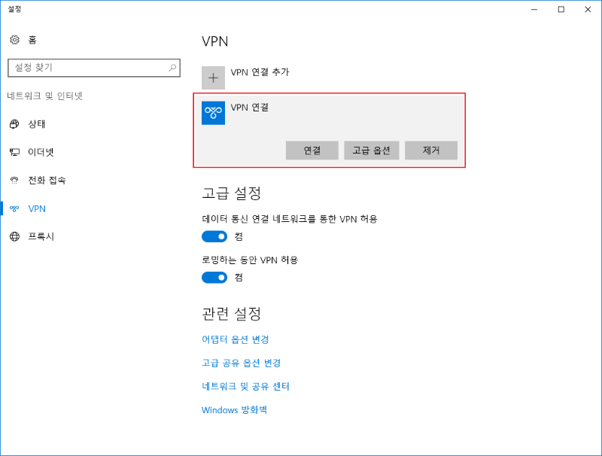Open the 고급 공유 옵션 변경 link
Screen dimensions: 602x456
(x=241, y=363)
